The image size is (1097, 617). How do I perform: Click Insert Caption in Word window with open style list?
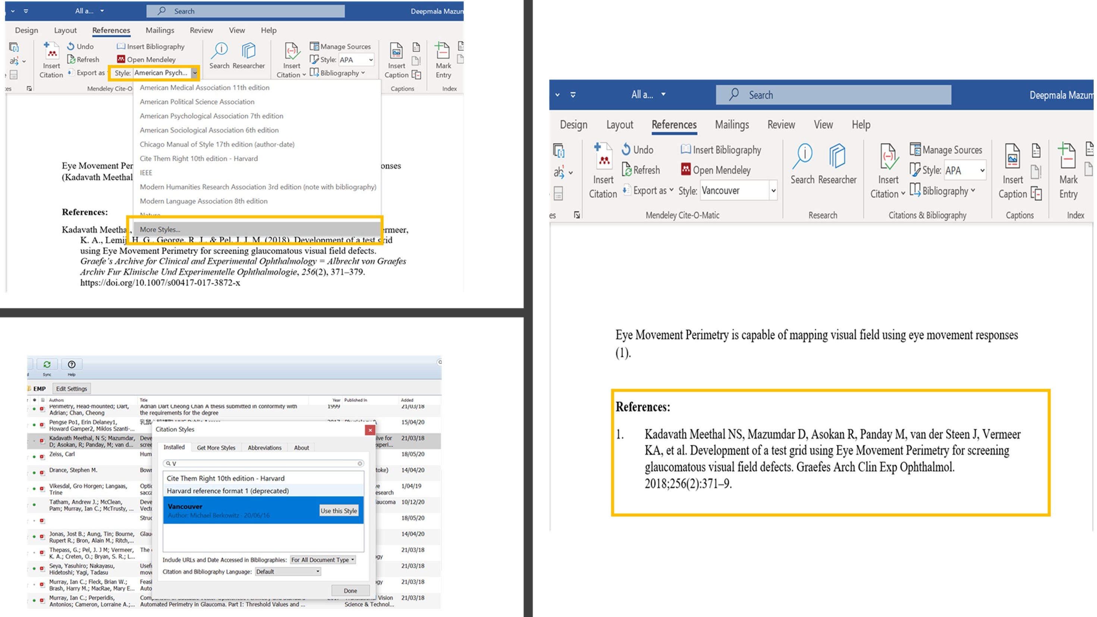pos(396,60)
